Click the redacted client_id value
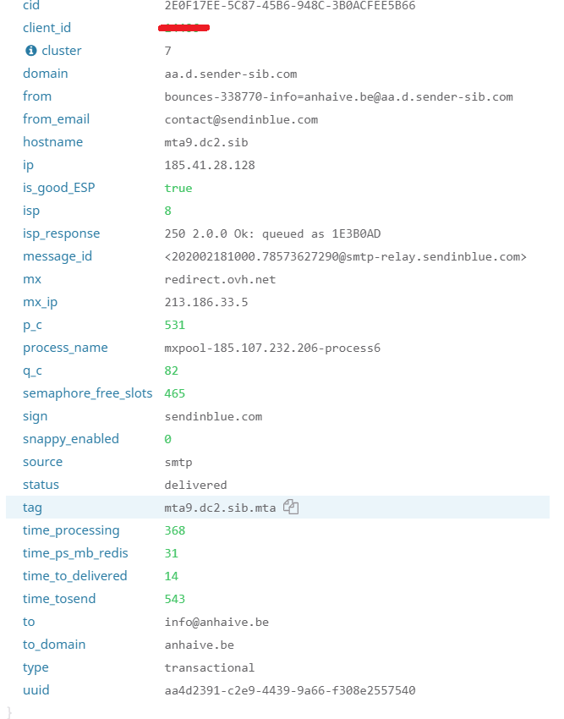The height and width of the screenshot is (719, 564). pos(183,28)
